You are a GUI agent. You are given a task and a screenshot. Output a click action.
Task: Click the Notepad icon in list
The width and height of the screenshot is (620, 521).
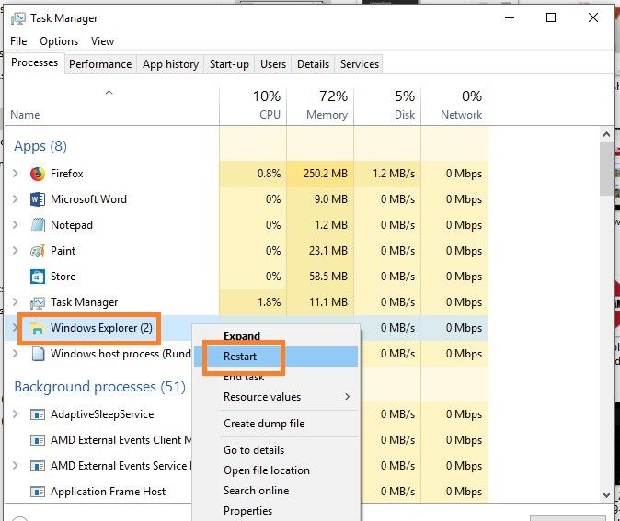[x=38, y=225]
